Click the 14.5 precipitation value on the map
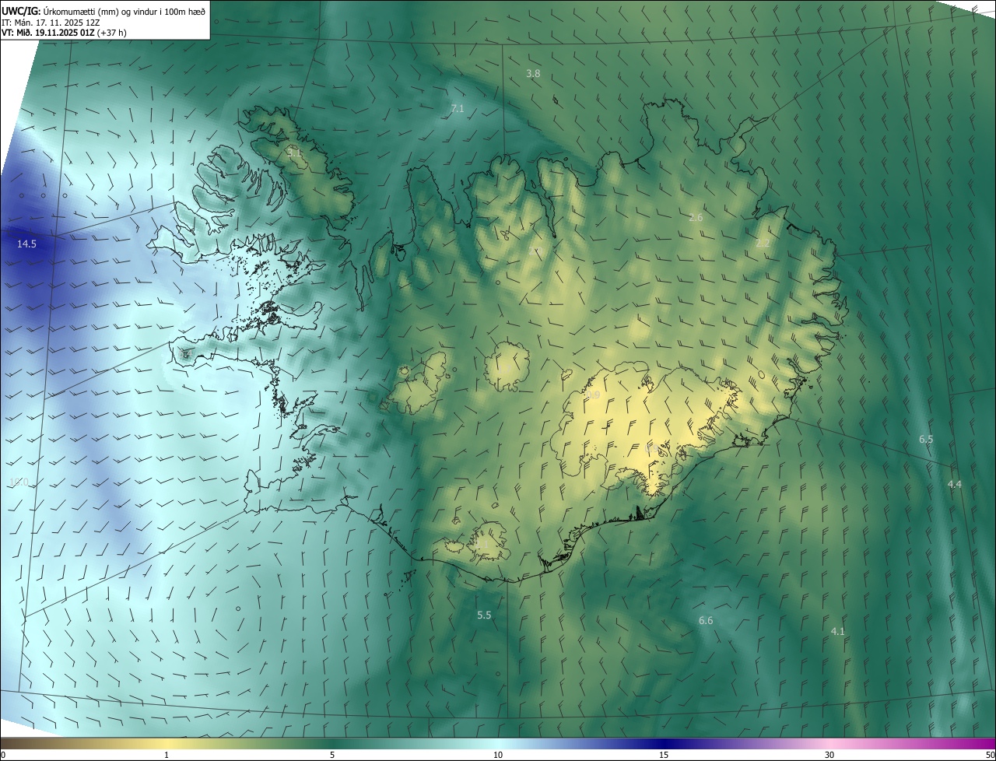996x761 pixels. pyautogui.click(x=26, y=244)
